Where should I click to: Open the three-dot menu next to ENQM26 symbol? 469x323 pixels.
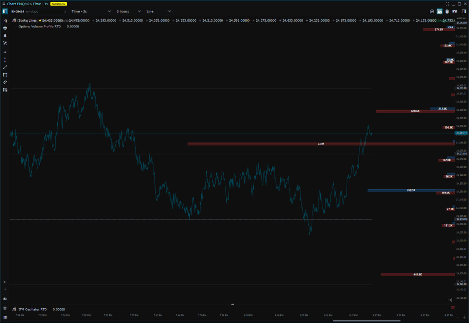click(x=65, y=11)
